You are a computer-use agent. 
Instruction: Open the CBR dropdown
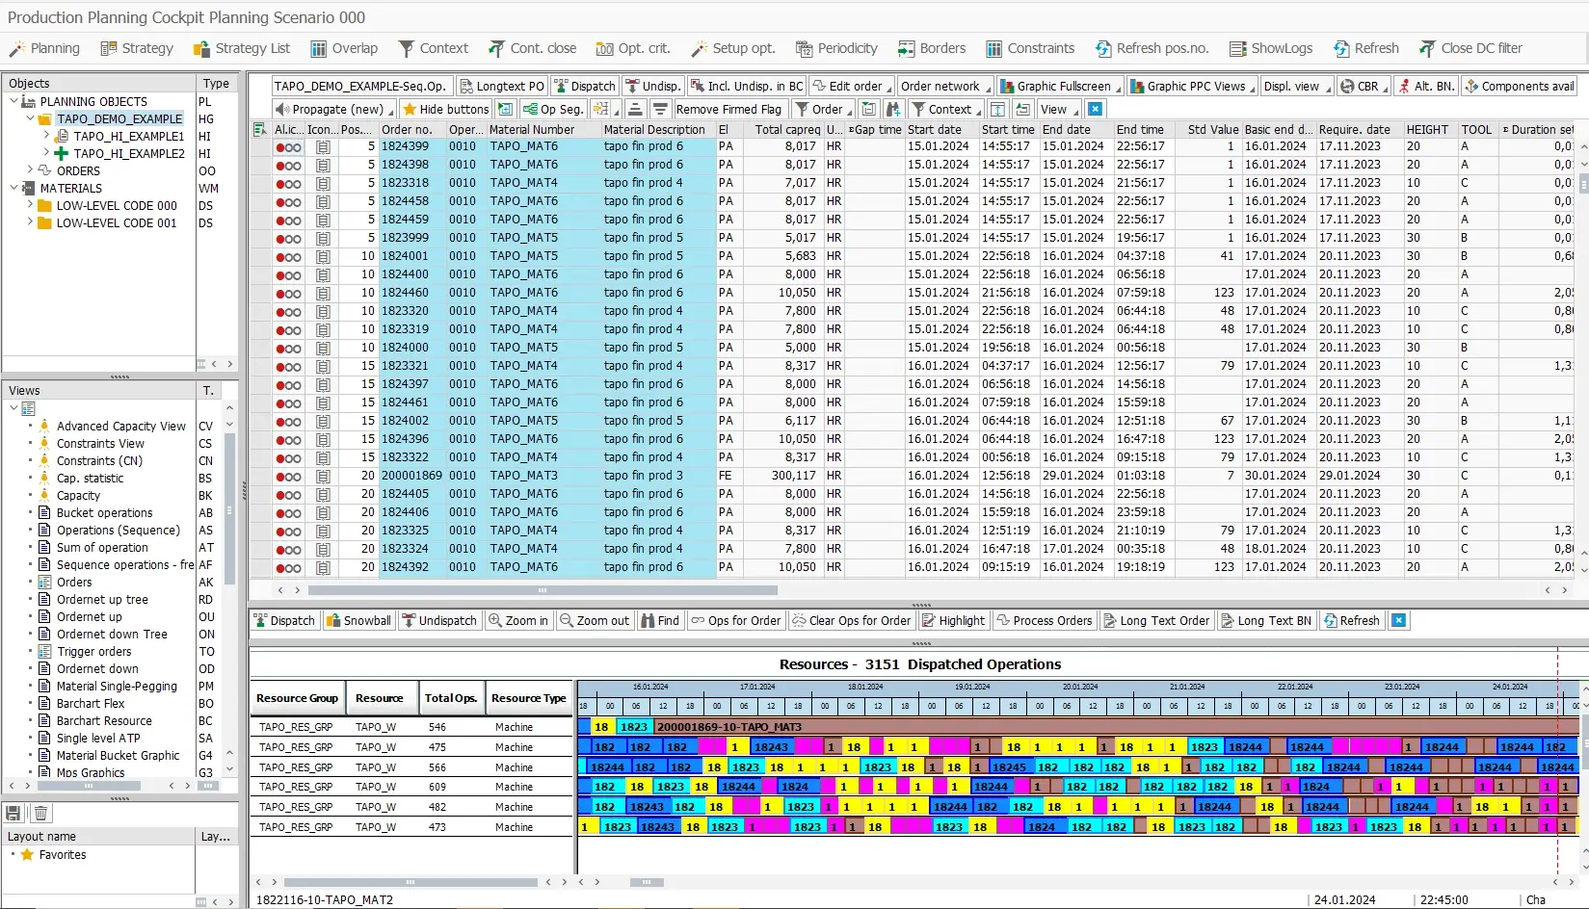click(x=1364, y=86)
